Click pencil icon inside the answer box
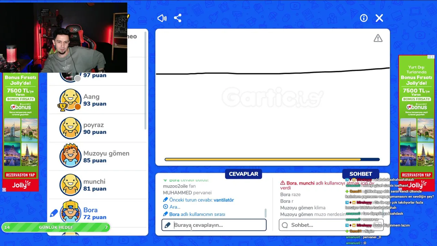The height and width of the screenshot is (246, 437). tap(167, 225)
